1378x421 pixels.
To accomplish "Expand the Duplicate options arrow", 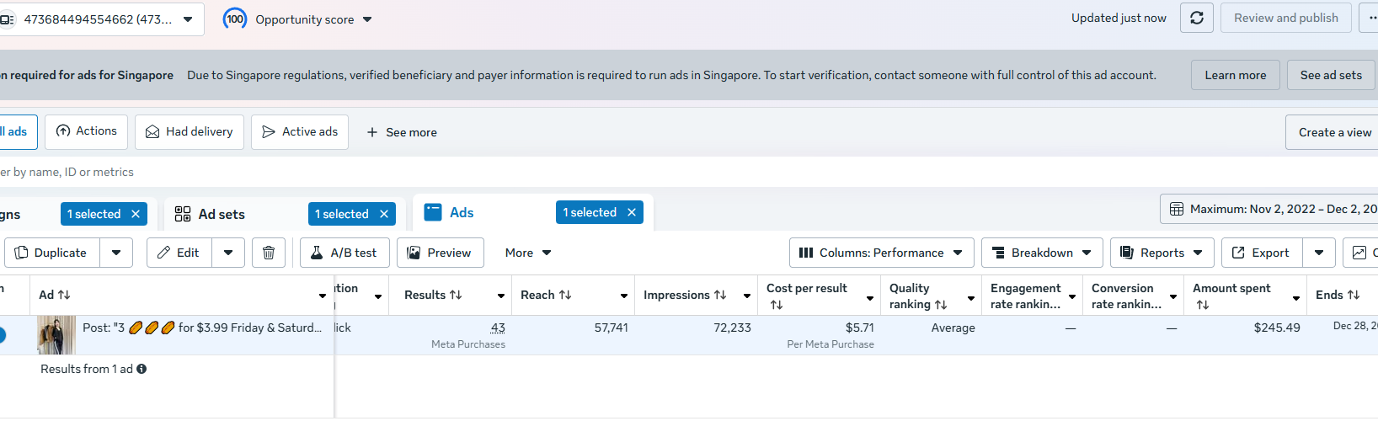I will pyautogui.click(x=116, y=253).
